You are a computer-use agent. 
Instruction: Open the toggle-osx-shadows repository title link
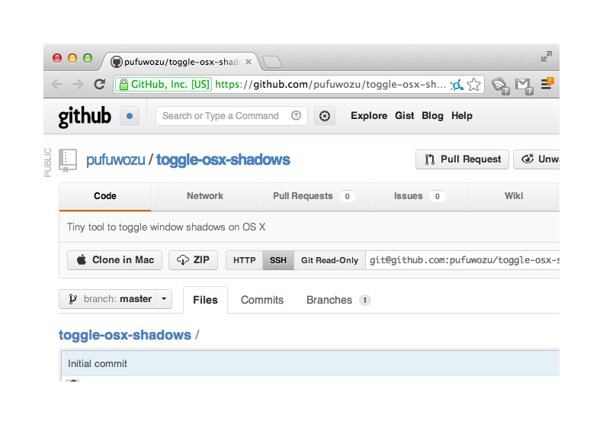(x=223, y=159)
